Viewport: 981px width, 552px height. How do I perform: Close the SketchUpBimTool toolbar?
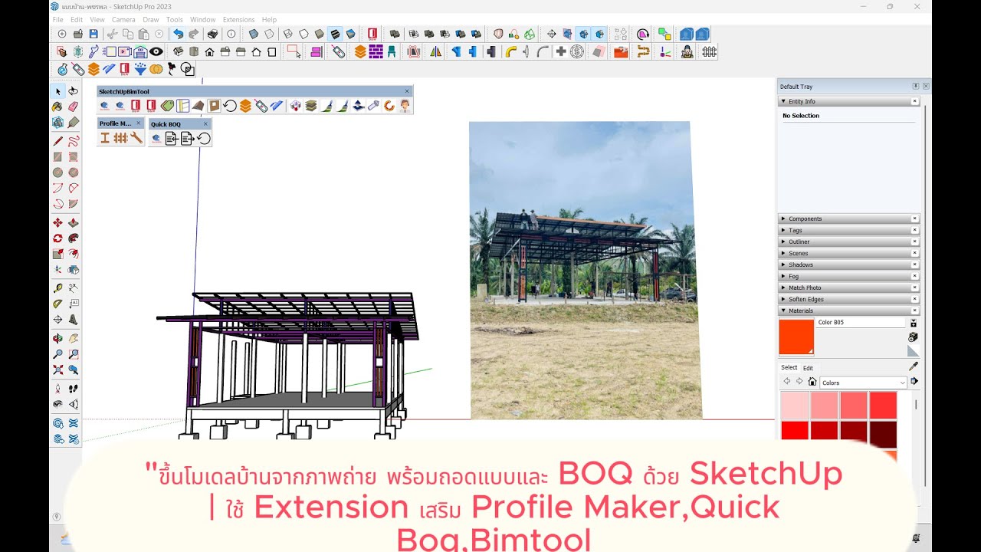408,91
